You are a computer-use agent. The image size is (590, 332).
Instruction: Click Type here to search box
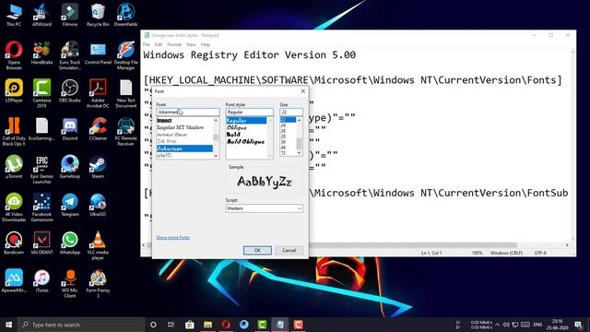(81, 325)
